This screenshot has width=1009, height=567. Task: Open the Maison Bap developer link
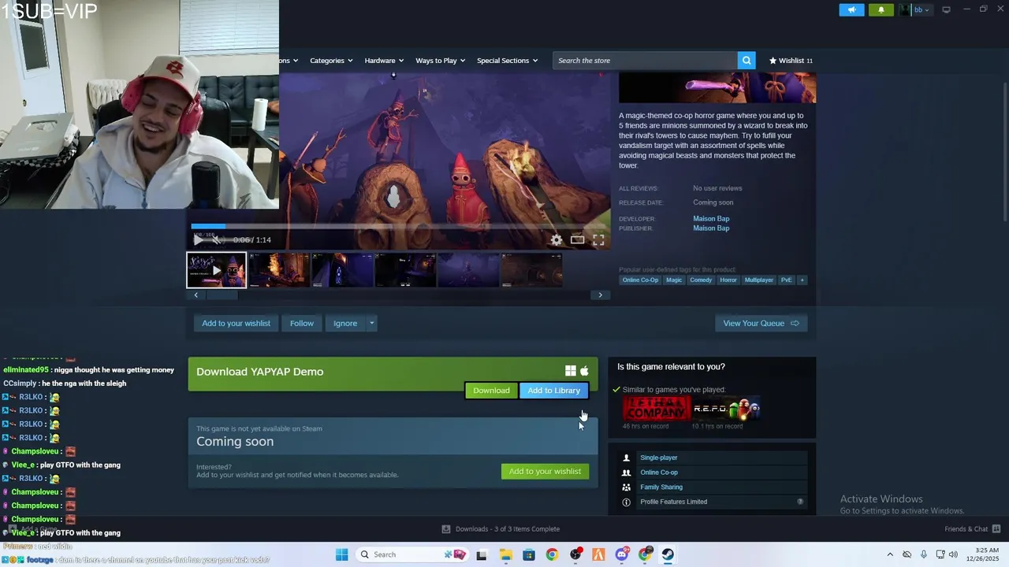coord(711,219)
